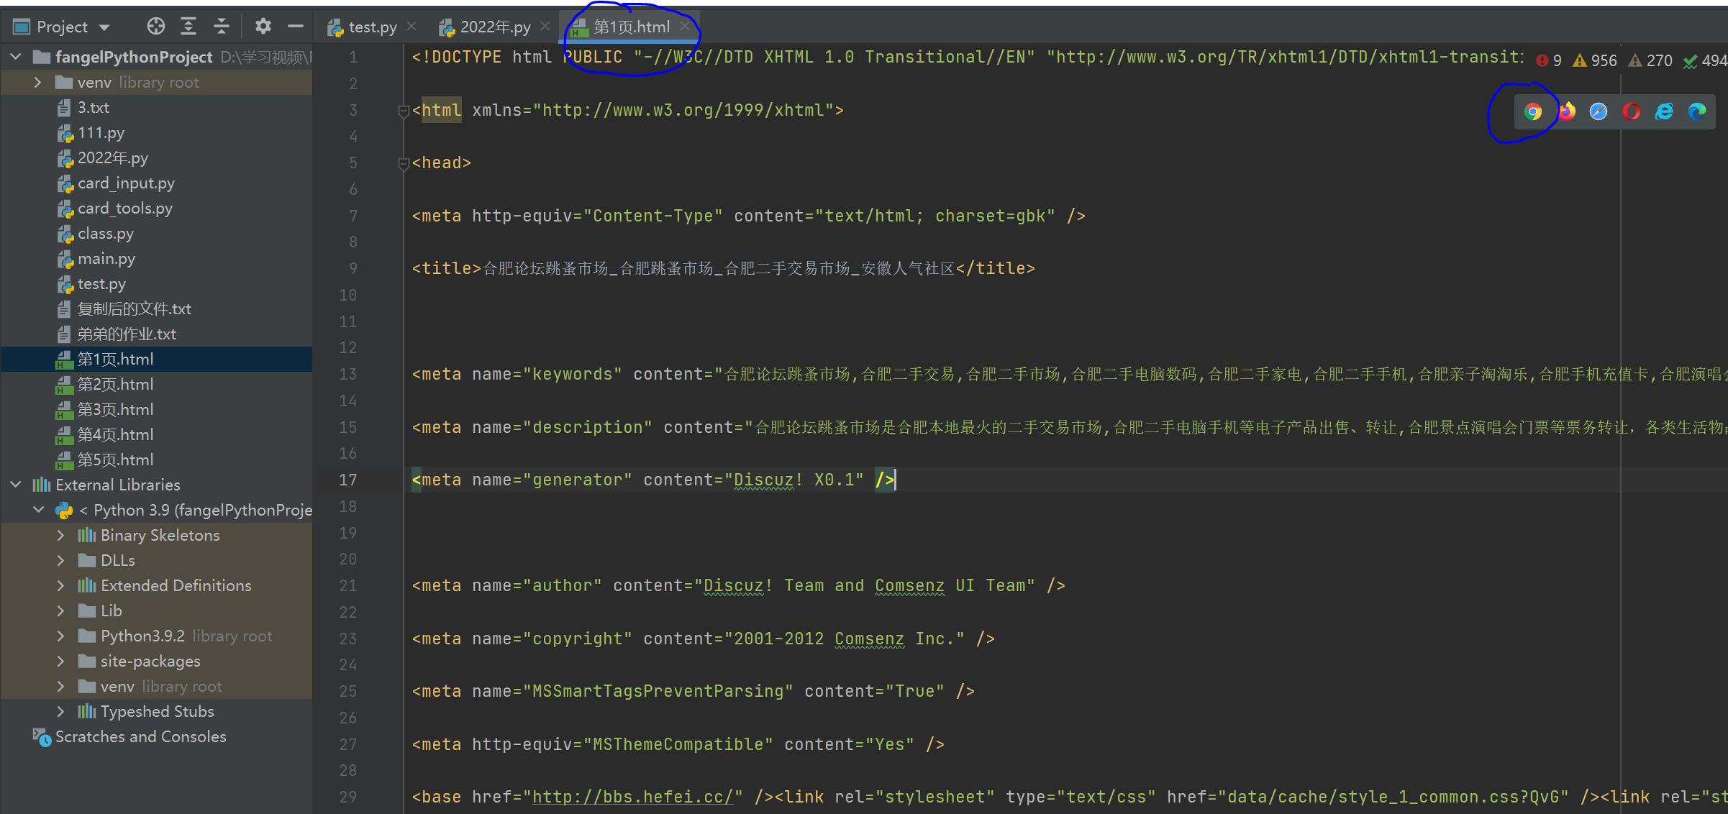Preview the page in Safari
The width and height of the screenshot is (1728, 814).
point(1598,111)
